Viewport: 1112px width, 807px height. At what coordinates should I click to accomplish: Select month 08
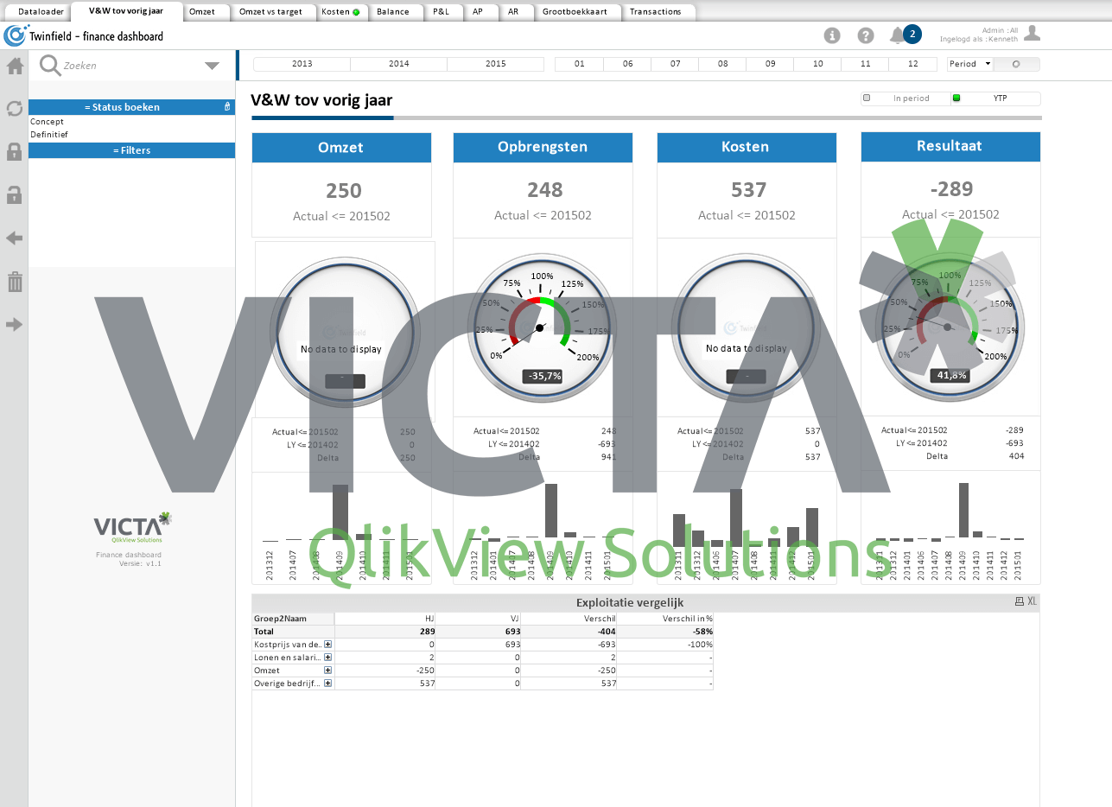[722, 64]
